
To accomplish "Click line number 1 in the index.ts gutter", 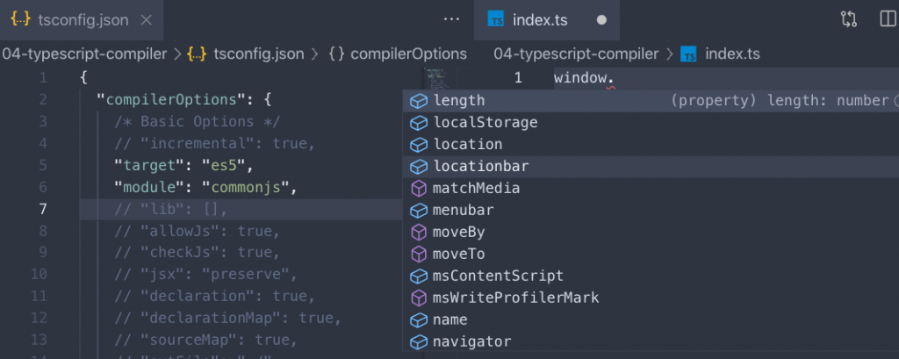I will pos(518,78).
